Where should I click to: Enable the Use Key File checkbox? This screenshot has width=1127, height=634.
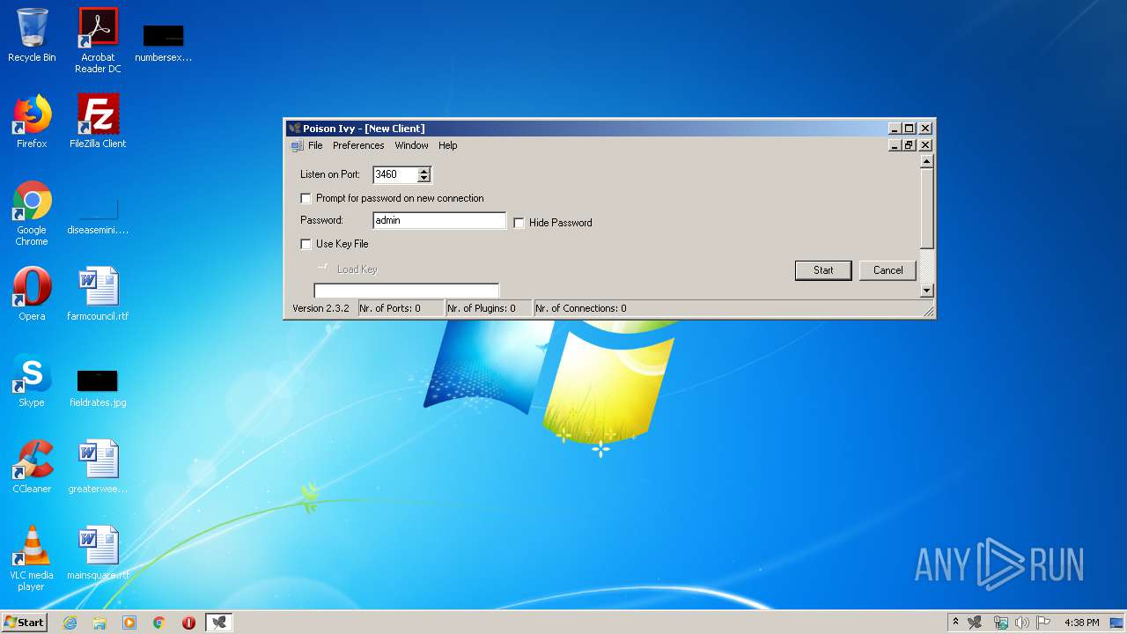(x=306, y=244)
